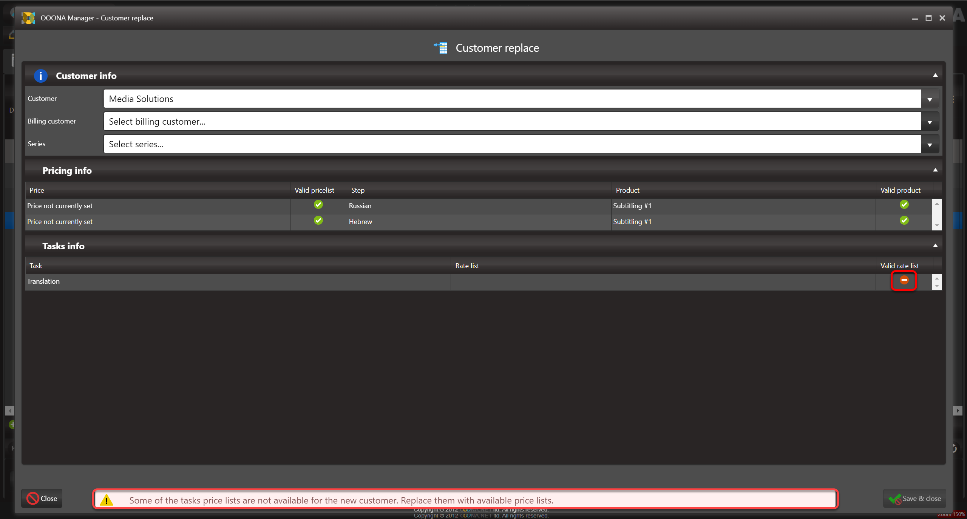
Task: Click Russian row valid pricelist checkmark
Action: (x=318, y=205)
